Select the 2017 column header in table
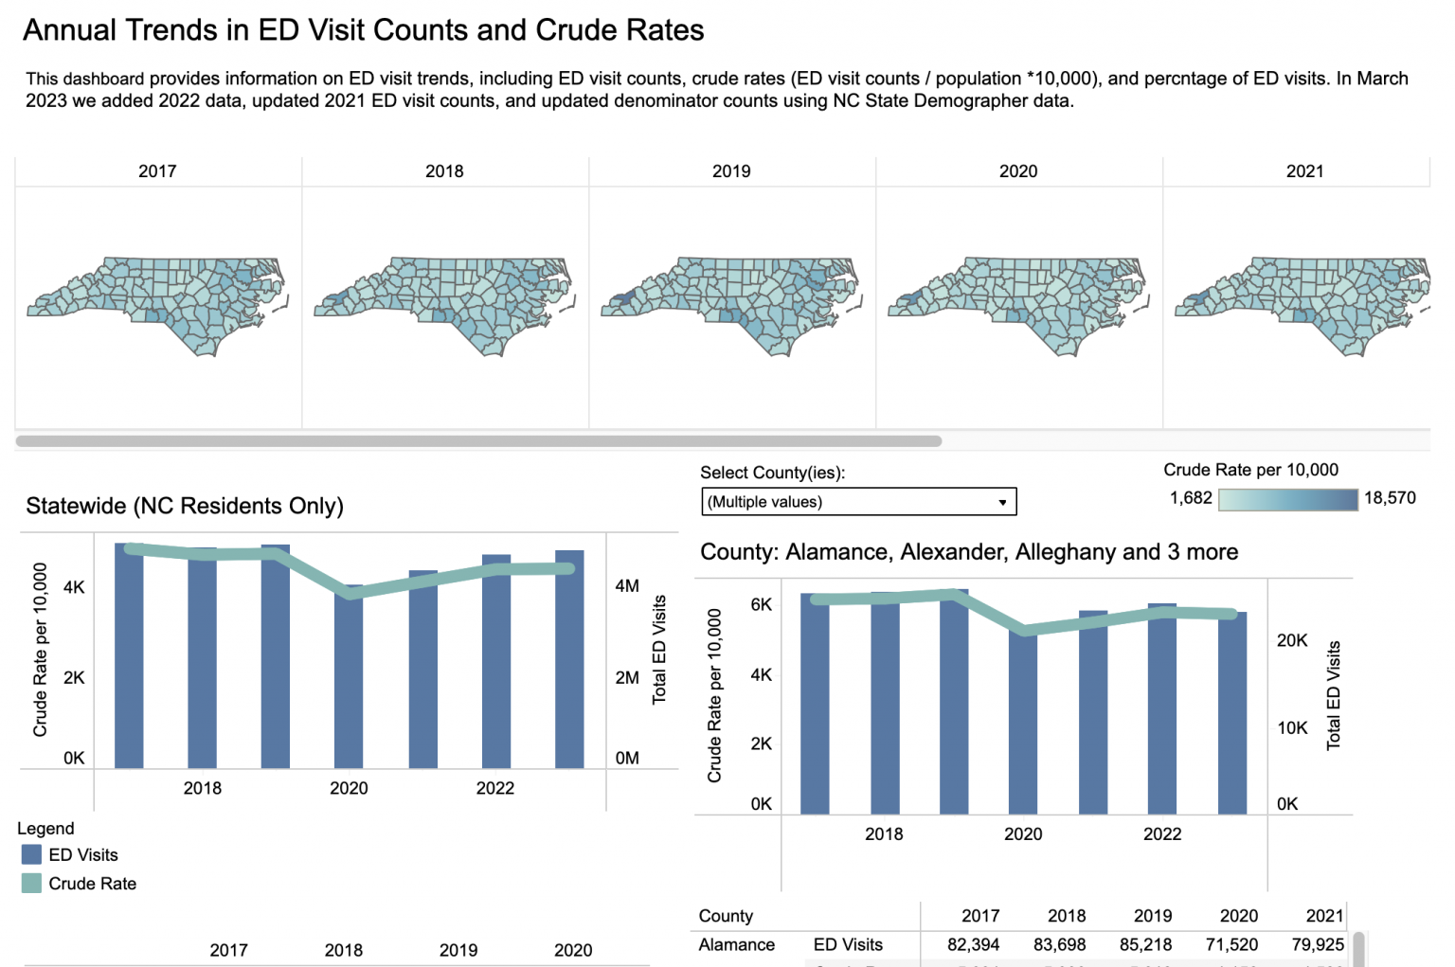This screenshot has height=967, width=1455. 980,915
